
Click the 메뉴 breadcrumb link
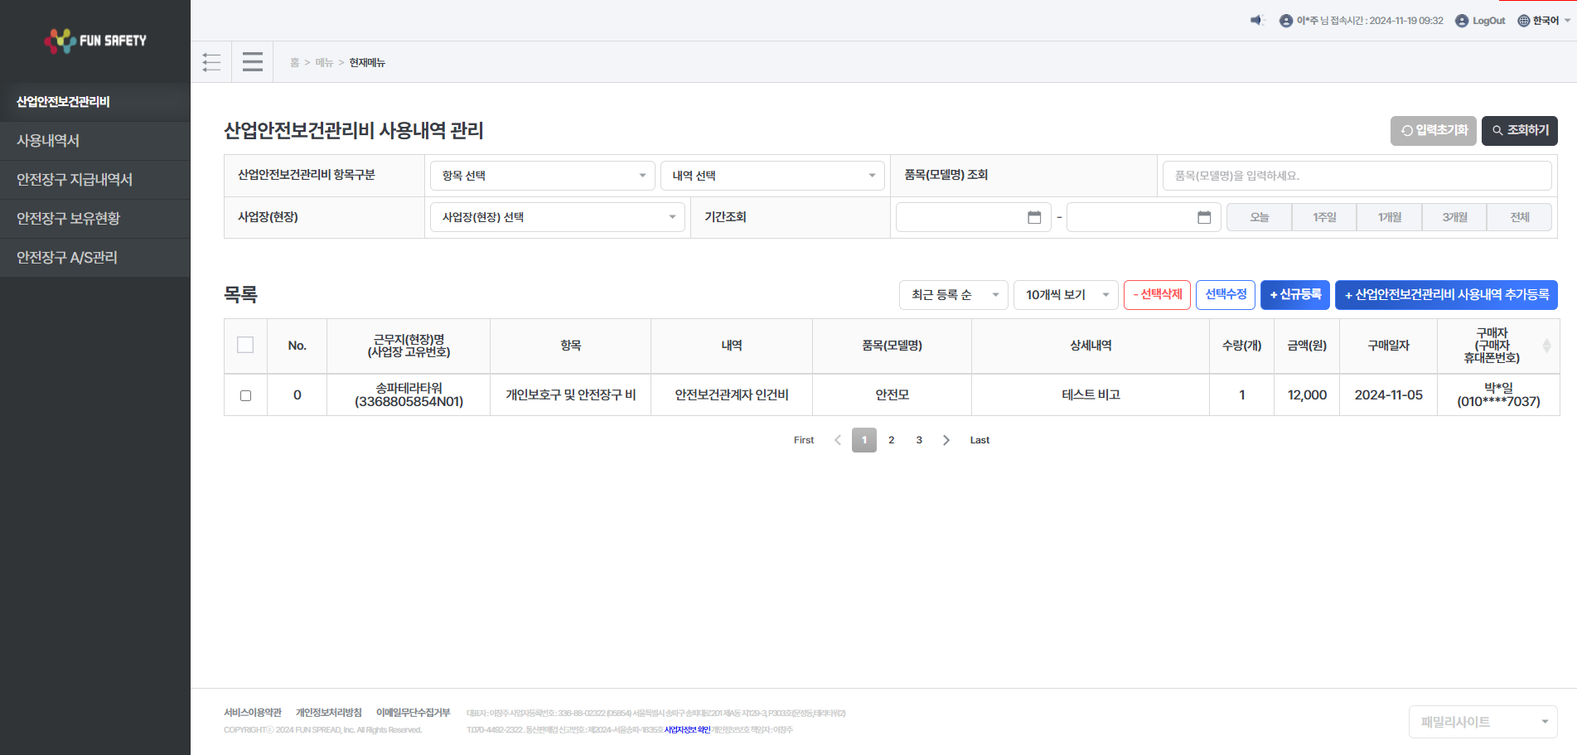point(324,63)
